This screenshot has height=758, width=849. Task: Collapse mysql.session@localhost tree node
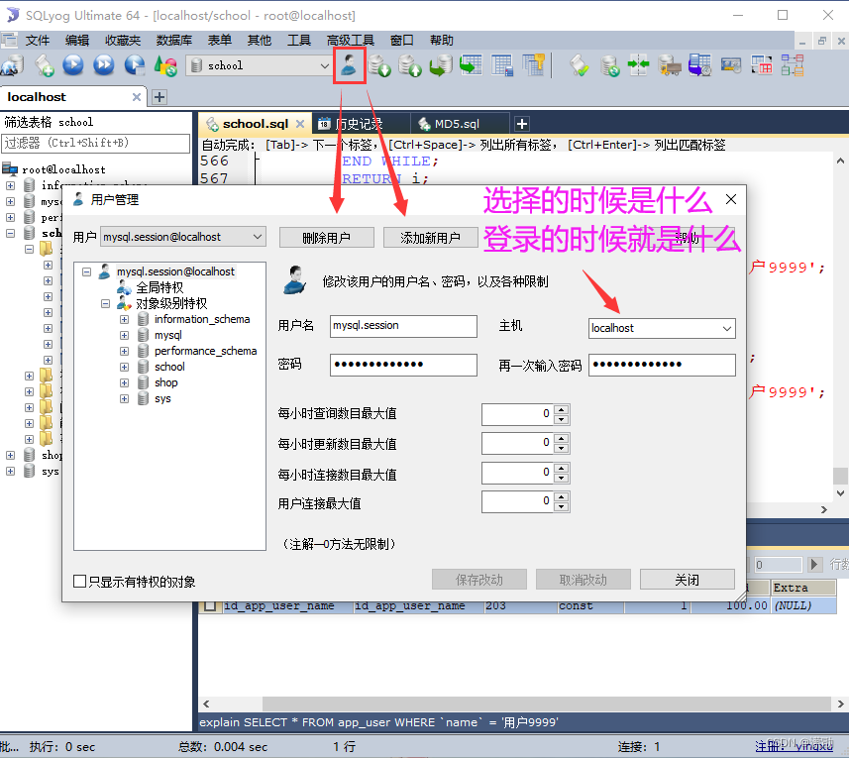click(86, 271)
